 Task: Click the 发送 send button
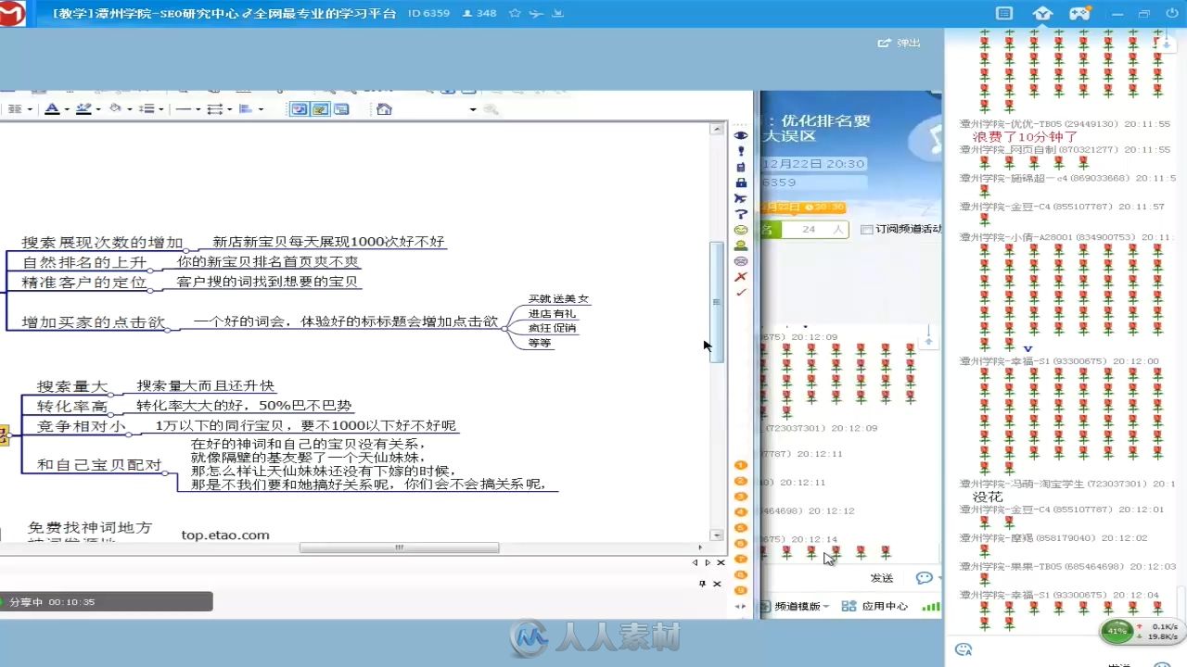click(882, 578)
